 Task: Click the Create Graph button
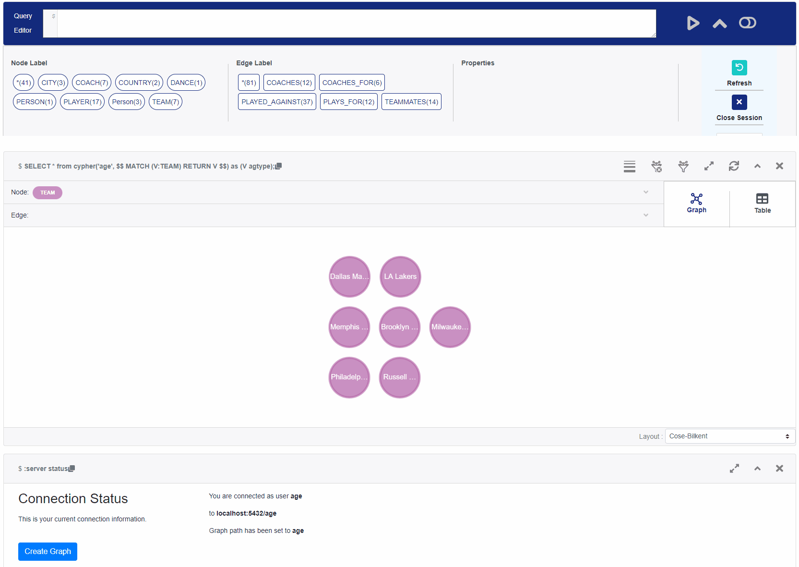[48, 552]
